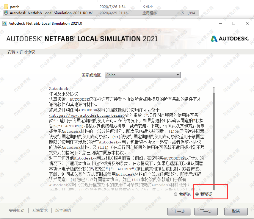This screenshot has height=219, width=254.
Task: Select the 我拒绝 (I reject) radio button
Action: 175,194
